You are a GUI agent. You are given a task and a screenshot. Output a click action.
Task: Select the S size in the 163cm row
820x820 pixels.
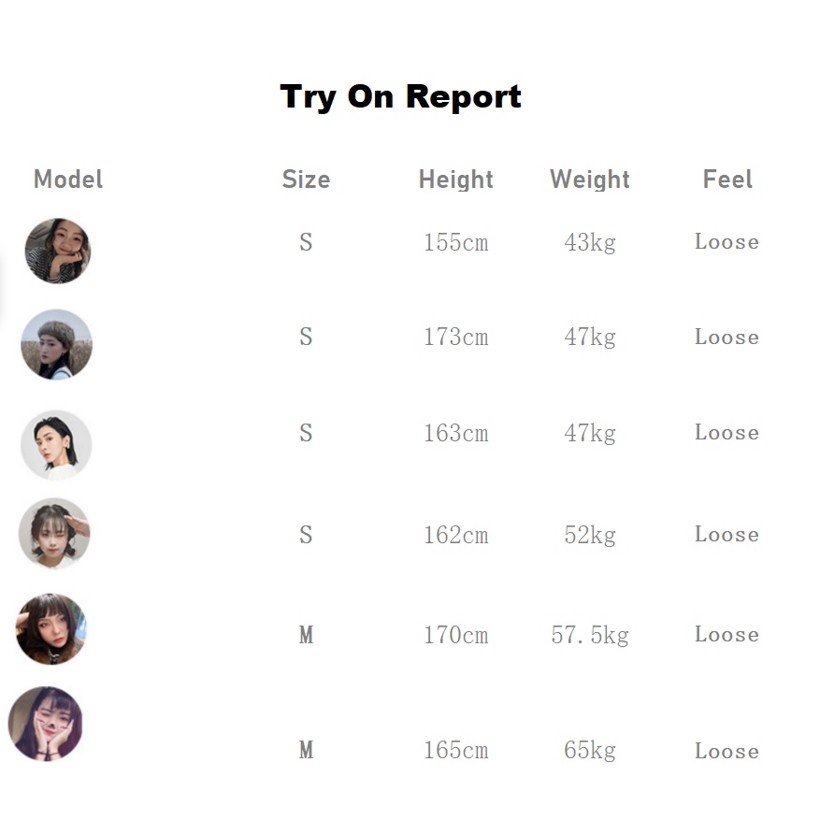[x=306, y=433]
